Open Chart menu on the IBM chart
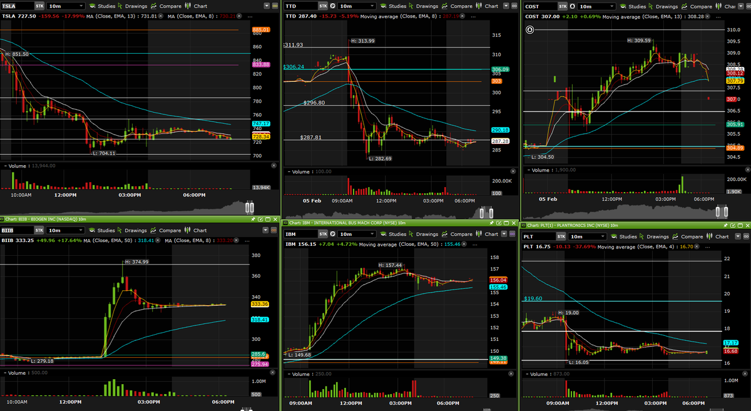751x411 pixels. (x=487, y=234)
